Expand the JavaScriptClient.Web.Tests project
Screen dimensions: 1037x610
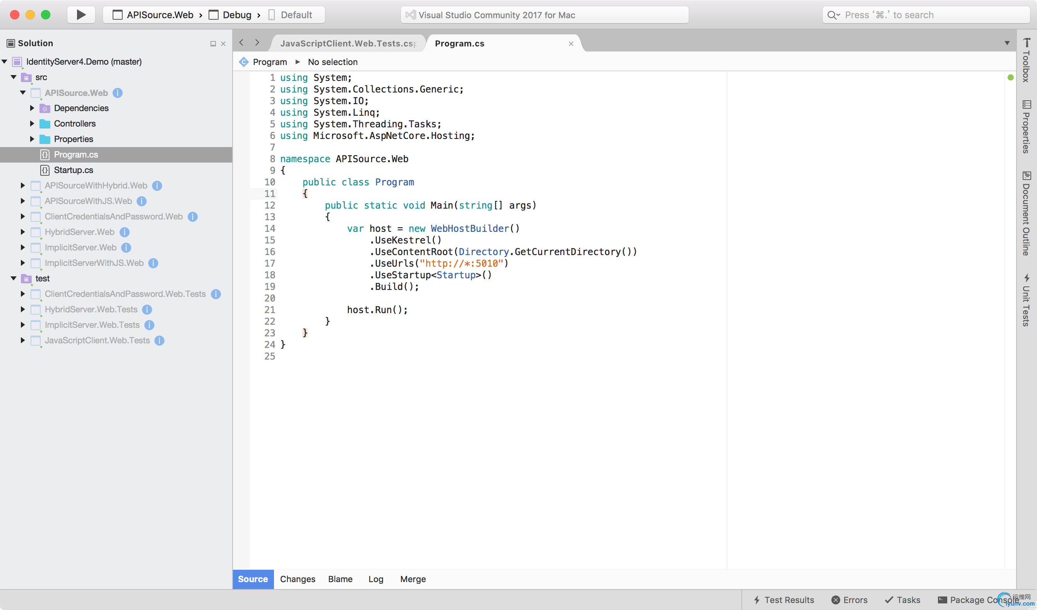(22, 340)
